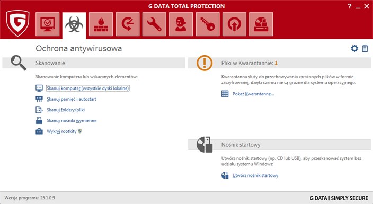Open the Firewall tab with flame icon

[x=101, y=24]
